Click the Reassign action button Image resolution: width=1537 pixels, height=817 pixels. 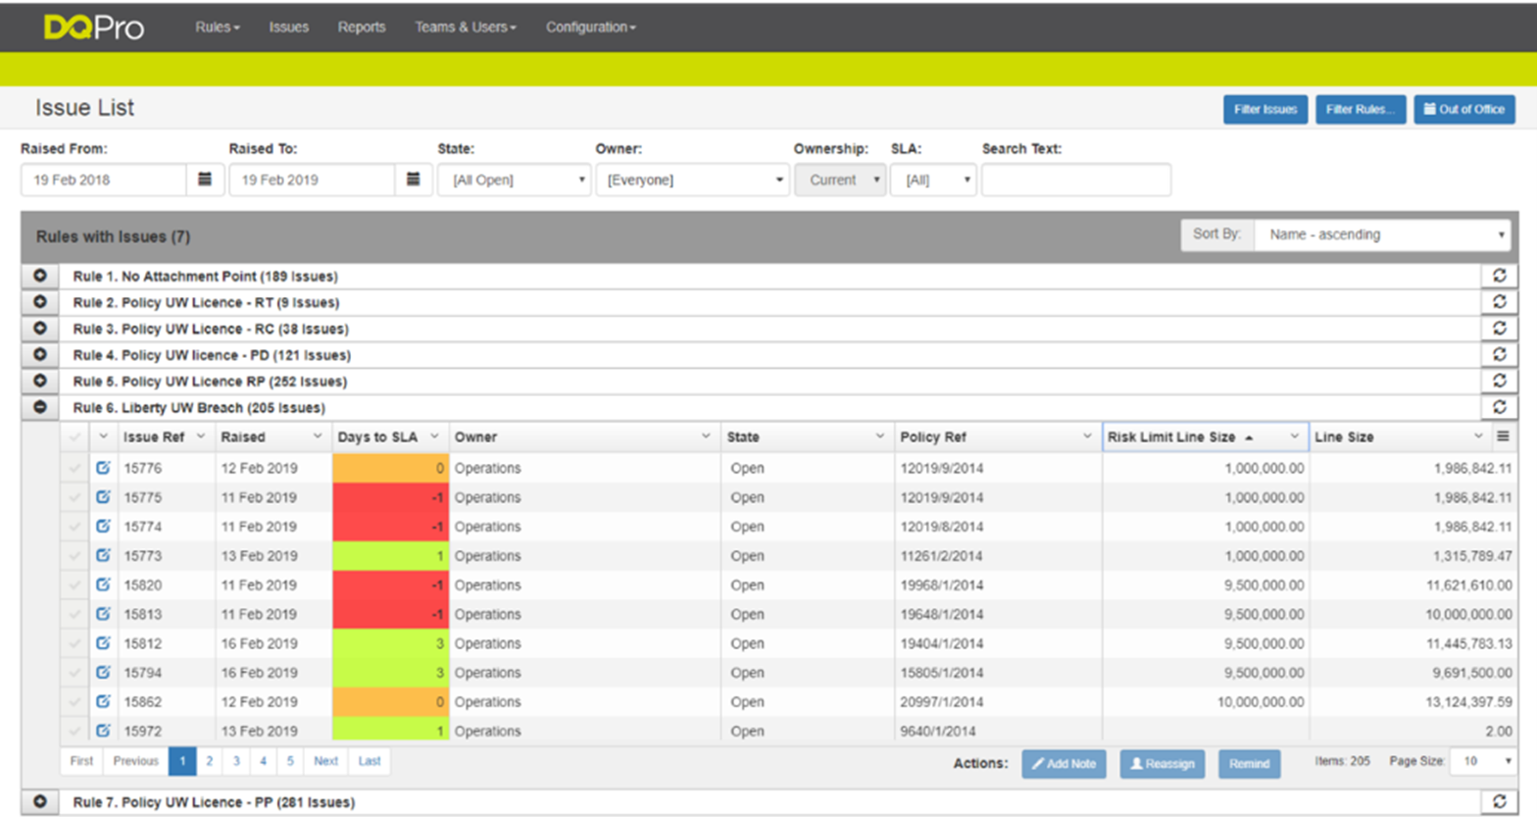(x=1163, y=763)
